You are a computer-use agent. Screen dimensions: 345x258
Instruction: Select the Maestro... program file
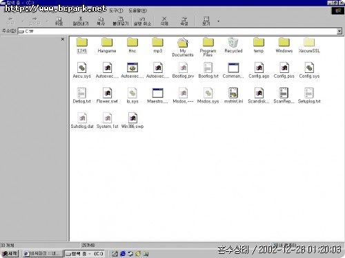(157, 96)
